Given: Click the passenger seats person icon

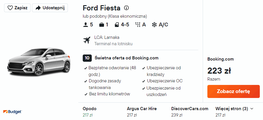Looking at the screenshot, I should pos(86,25).
